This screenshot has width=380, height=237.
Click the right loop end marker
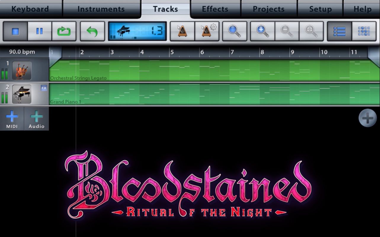point(374,56)
